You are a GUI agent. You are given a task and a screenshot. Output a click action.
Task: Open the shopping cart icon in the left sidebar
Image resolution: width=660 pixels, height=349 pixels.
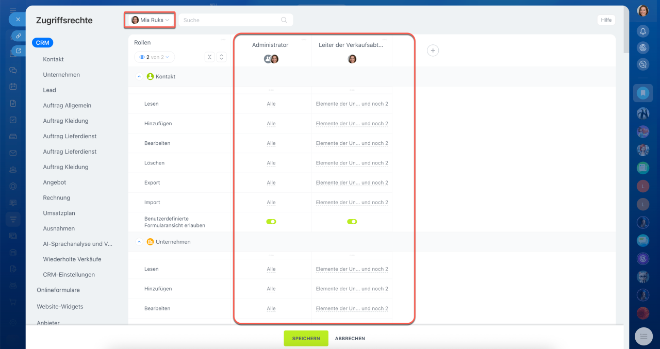tap(13, 302)
